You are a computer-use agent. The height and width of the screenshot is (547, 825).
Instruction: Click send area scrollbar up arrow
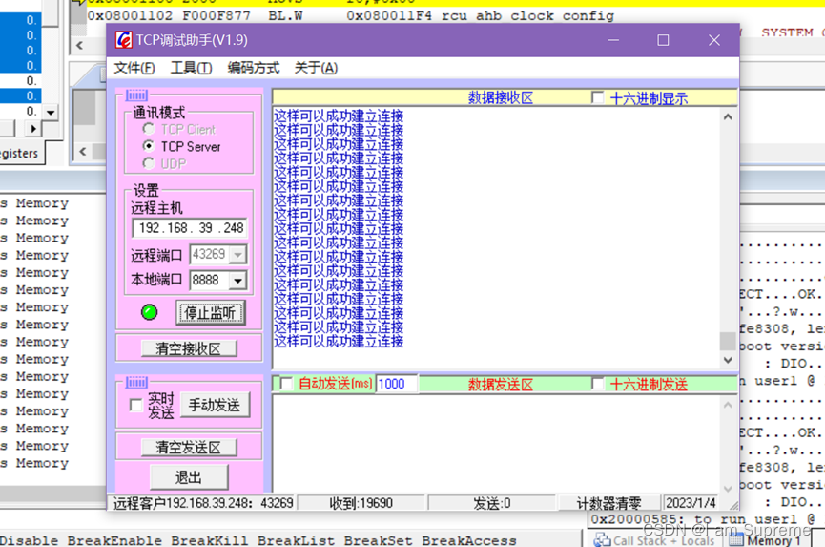[x=728, y=405]
